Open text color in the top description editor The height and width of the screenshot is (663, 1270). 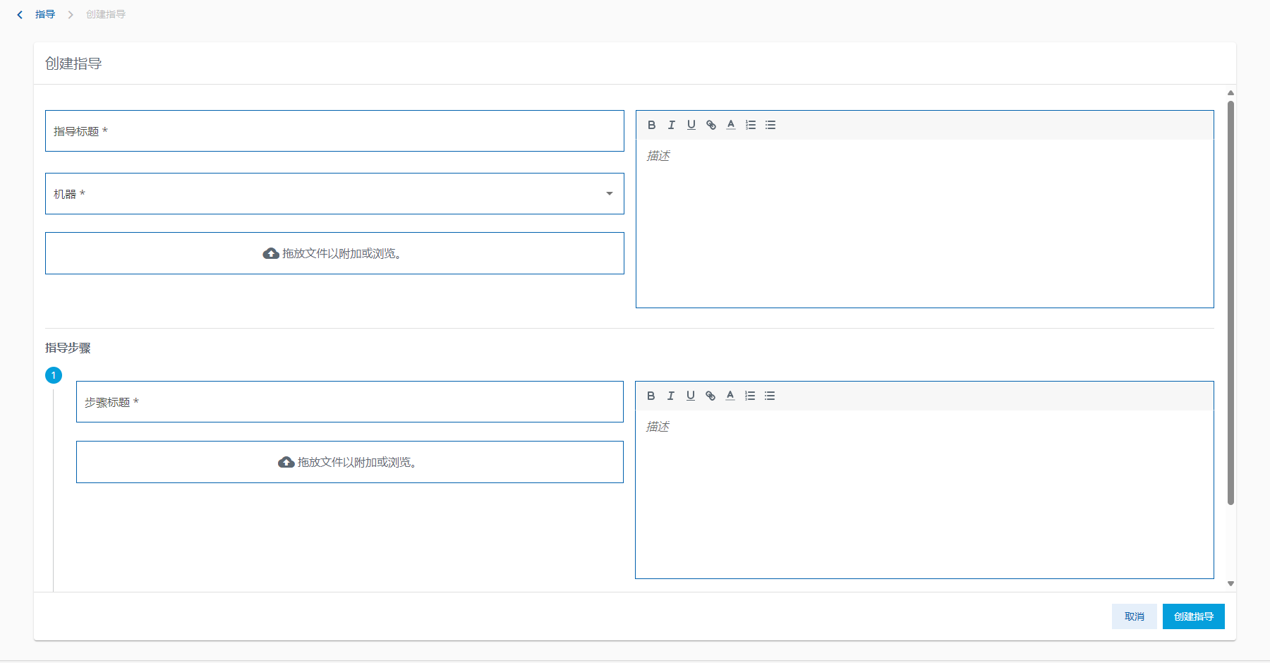[x=731, y=125]
